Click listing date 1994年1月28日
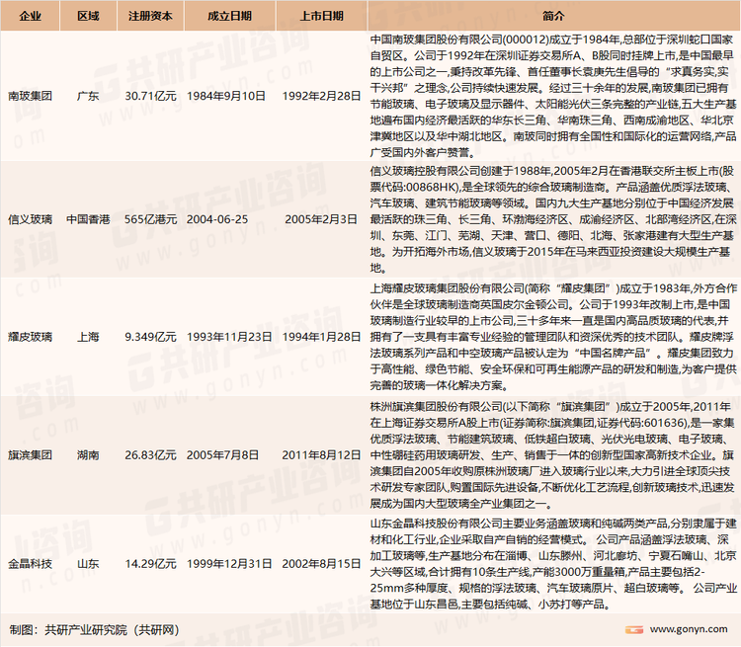The height and width of the screenshot is (647, 741). 321,337
